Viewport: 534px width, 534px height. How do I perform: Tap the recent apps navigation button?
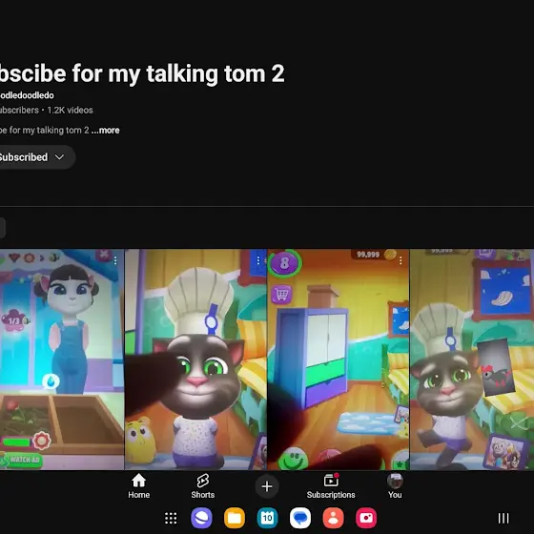pos(503,519)
